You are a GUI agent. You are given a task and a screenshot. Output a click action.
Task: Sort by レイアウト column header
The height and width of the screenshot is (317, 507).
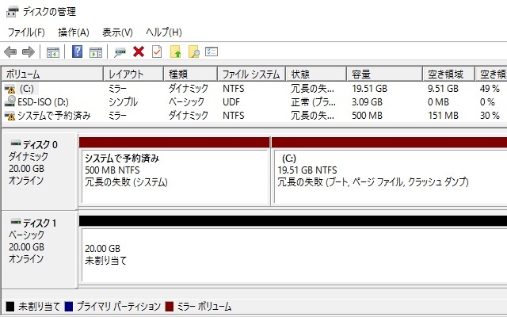click(x=134, y=74)
